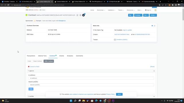Expand the second write function section
Viewport: 184px width, 103px height.
tap(91, 96)
